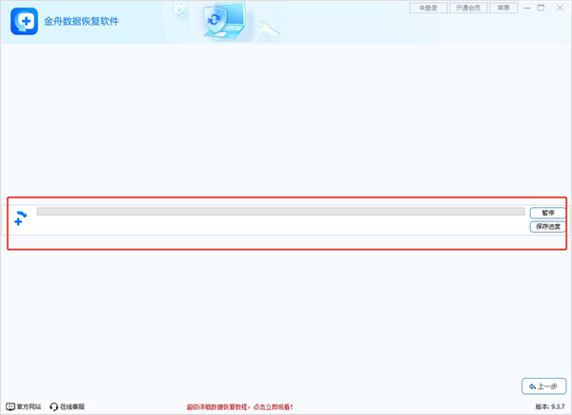Click the 版本: 9.3.7 version text

pos(550,406)
